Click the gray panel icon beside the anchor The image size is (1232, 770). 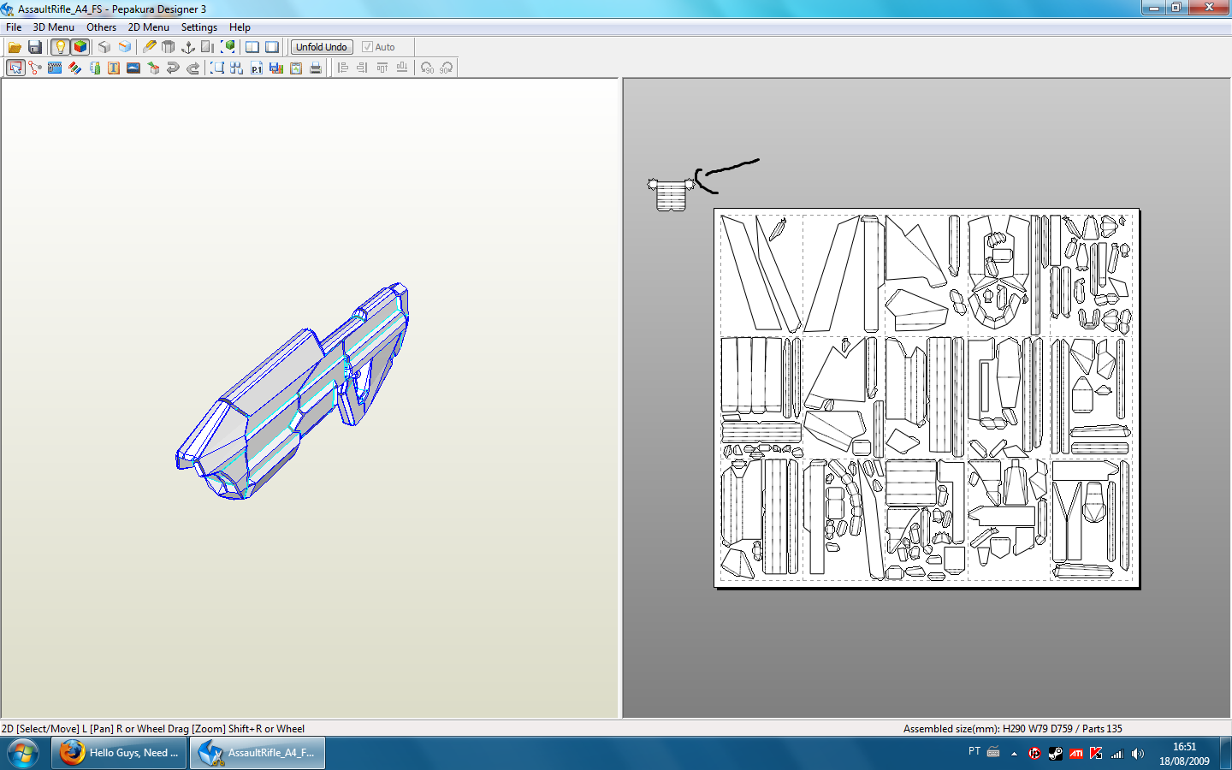click(x=208, y=47)
